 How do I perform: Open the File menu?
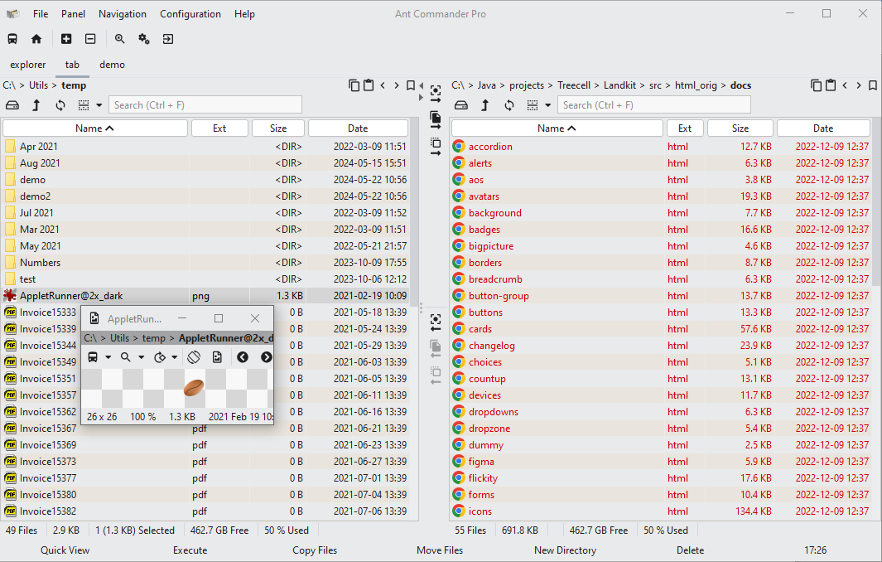(41, 14)
